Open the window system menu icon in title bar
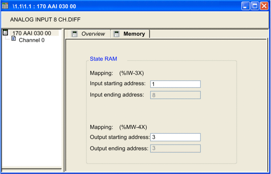271x174 pixels. tap(5, 6)
